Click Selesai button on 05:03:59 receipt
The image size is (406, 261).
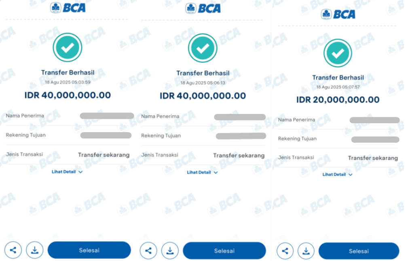89,250
